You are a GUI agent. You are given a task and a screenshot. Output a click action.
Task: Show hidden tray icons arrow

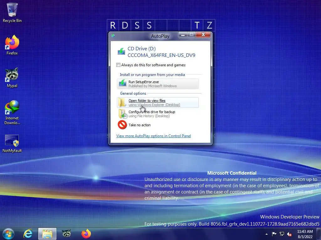click(266, 234)
